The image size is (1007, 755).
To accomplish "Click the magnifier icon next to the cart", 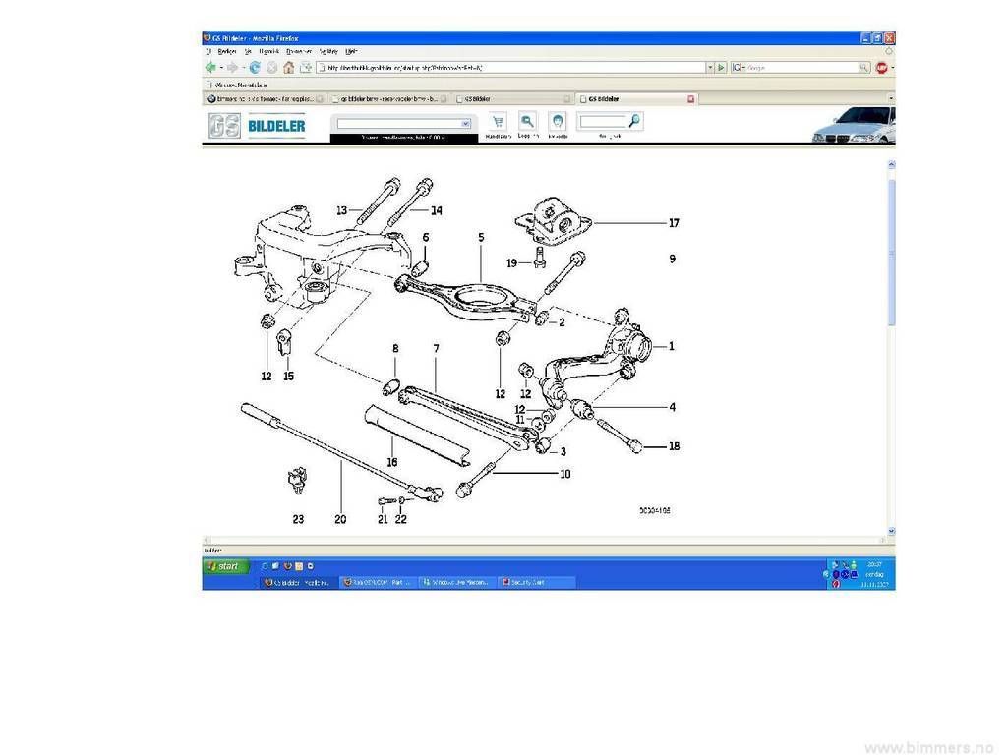I will pos(528,121).
